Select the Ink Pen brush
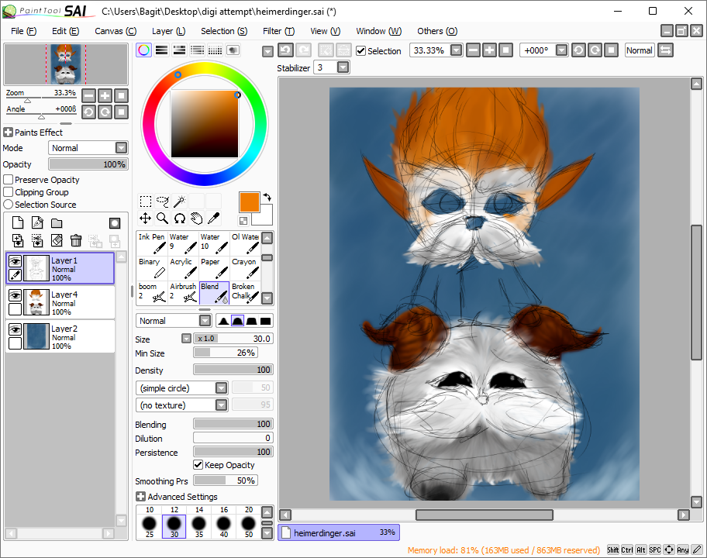This screenshot has height=558, width=707. tap(152, 243)
